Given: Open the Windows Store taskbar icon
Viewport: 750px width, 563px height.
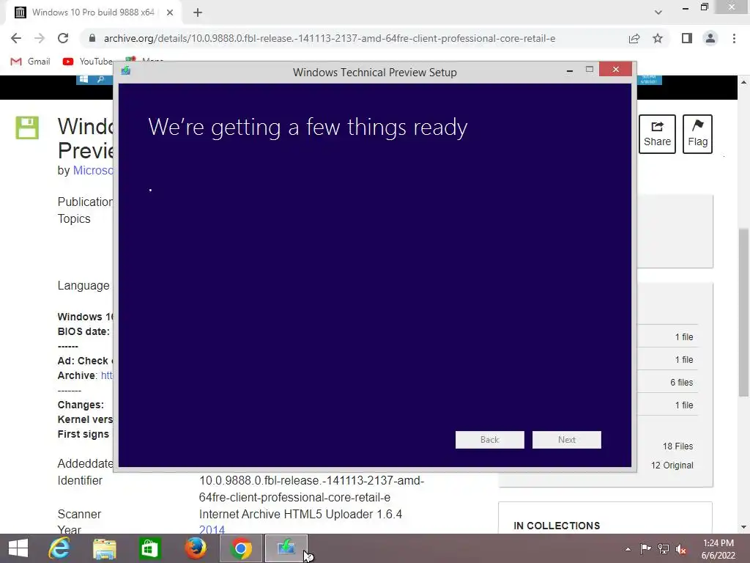Looking at the screenshot, I should click(x=149, y=548).
